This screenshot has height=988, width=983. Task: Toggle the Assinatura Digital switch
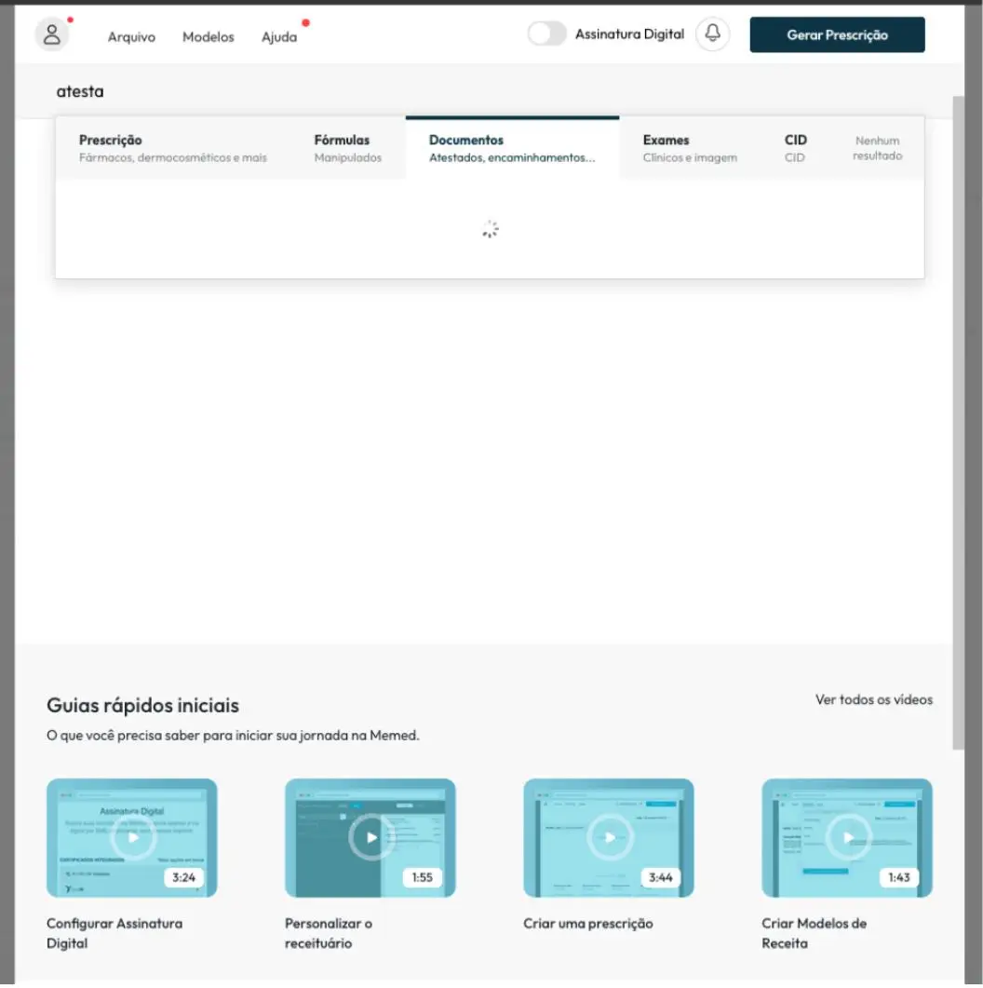[x=546, y=34]
